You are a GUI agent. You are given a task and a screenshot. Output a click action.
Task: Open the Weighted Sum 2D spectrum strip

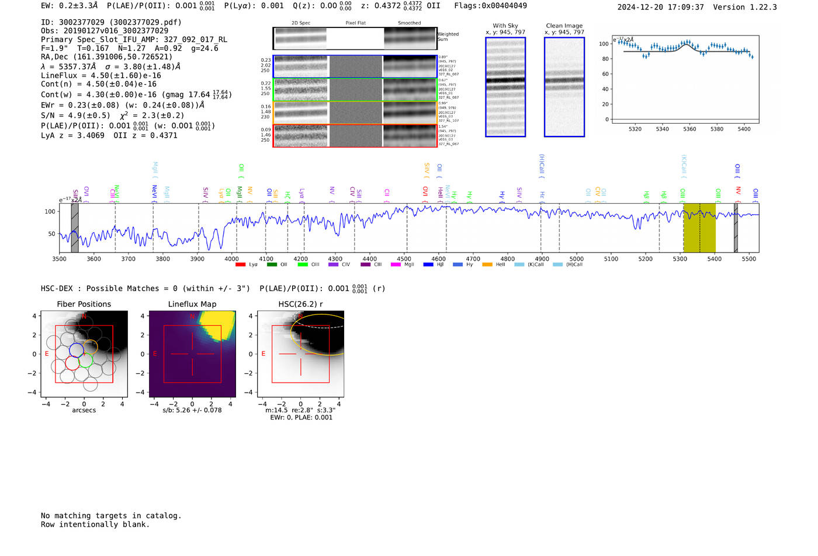[355, 39]
